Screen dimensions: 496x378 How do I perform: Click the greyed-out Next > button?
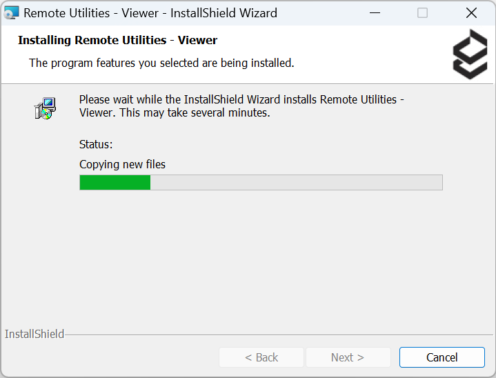click(x=348, y=357)
